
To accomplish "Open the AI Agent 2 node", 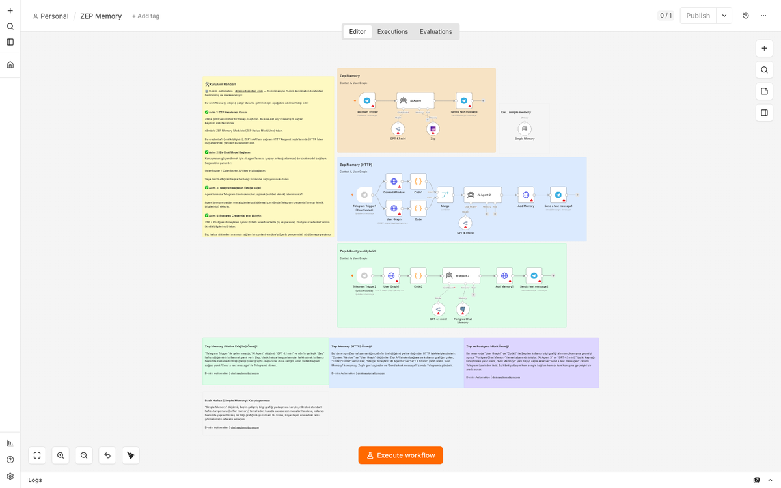I will [483, 195].
